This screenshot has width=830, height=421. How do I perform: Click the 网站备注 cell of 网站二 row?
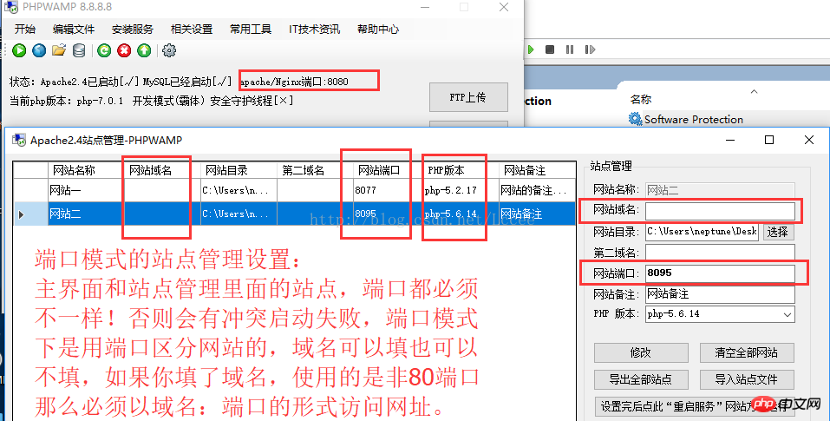point(537,214)
